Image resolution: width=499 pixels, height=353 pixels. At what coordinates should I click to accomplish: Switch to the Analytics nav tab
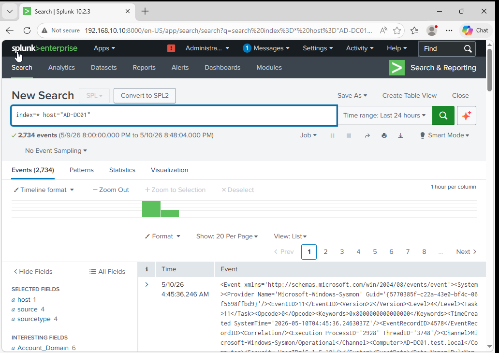[x=61, y=68]
